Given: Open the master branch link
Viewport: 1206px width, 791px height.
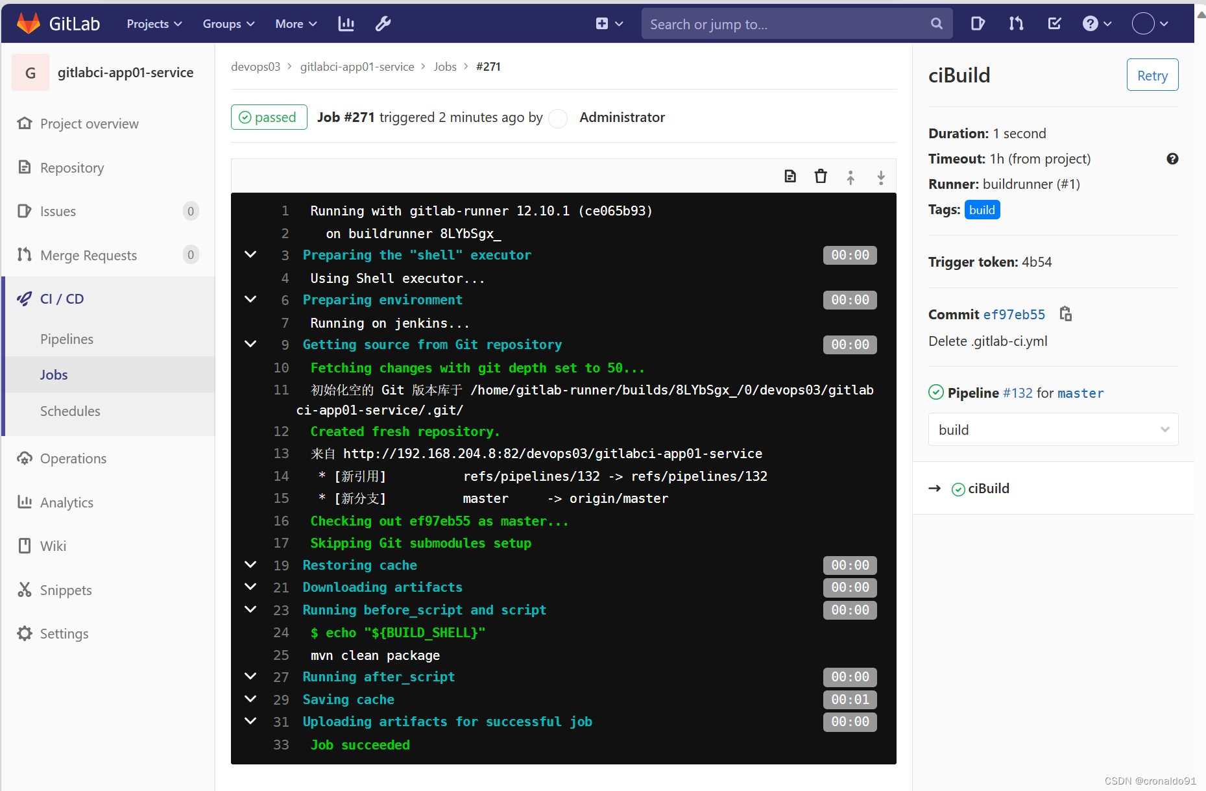Looking at the screenshot, I should coord(1080,393).
